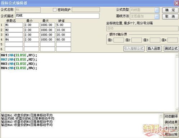Click the empty 缺省 field in row 5
The image size is (179, 138).
pyautogui.click(x=63, y=44)
